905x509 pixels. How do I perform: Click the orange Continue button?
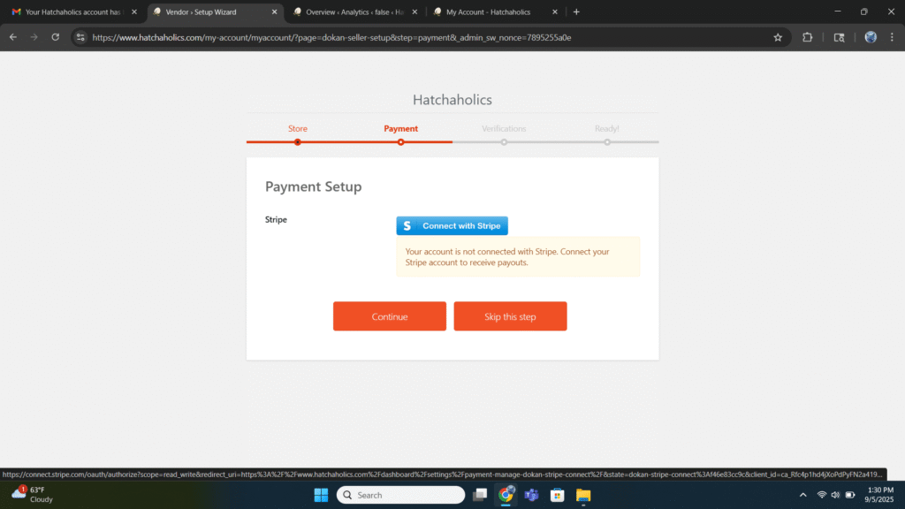[x=390, y=316]
